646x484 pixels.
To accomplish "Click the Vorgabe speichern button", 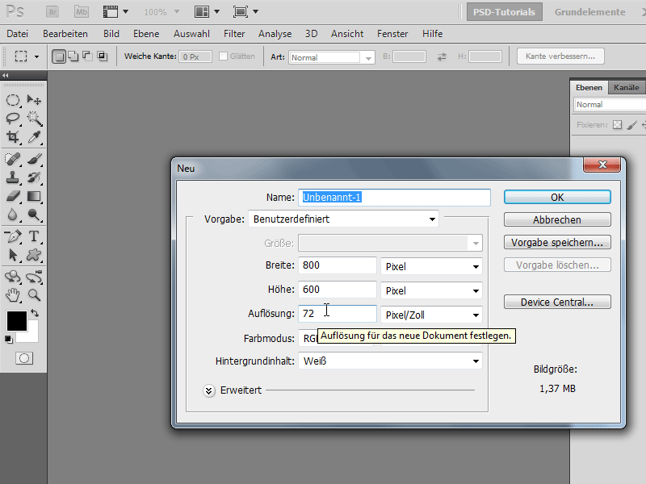I will pyautogui.click(x=557, y=242).
